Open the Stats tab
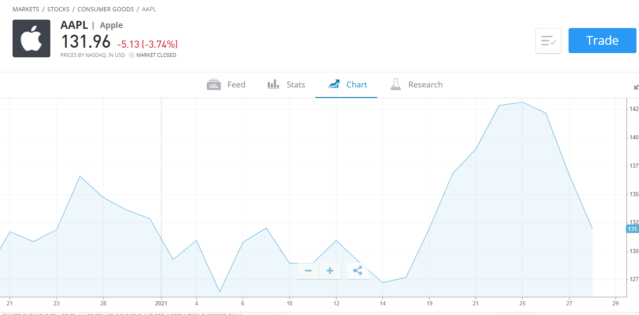 pos(286,85)
